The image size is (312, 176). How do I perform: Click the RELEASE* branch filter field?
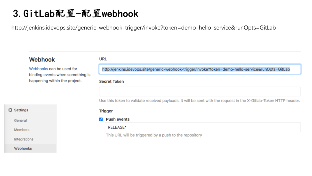point(202,127)
